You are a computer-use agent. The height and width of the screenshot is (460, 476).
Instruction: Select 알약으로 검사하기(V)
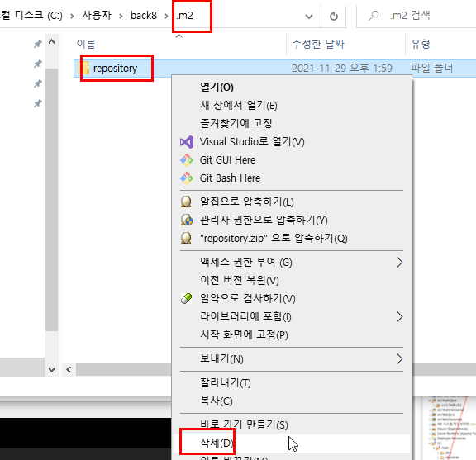tap(292, 298)
